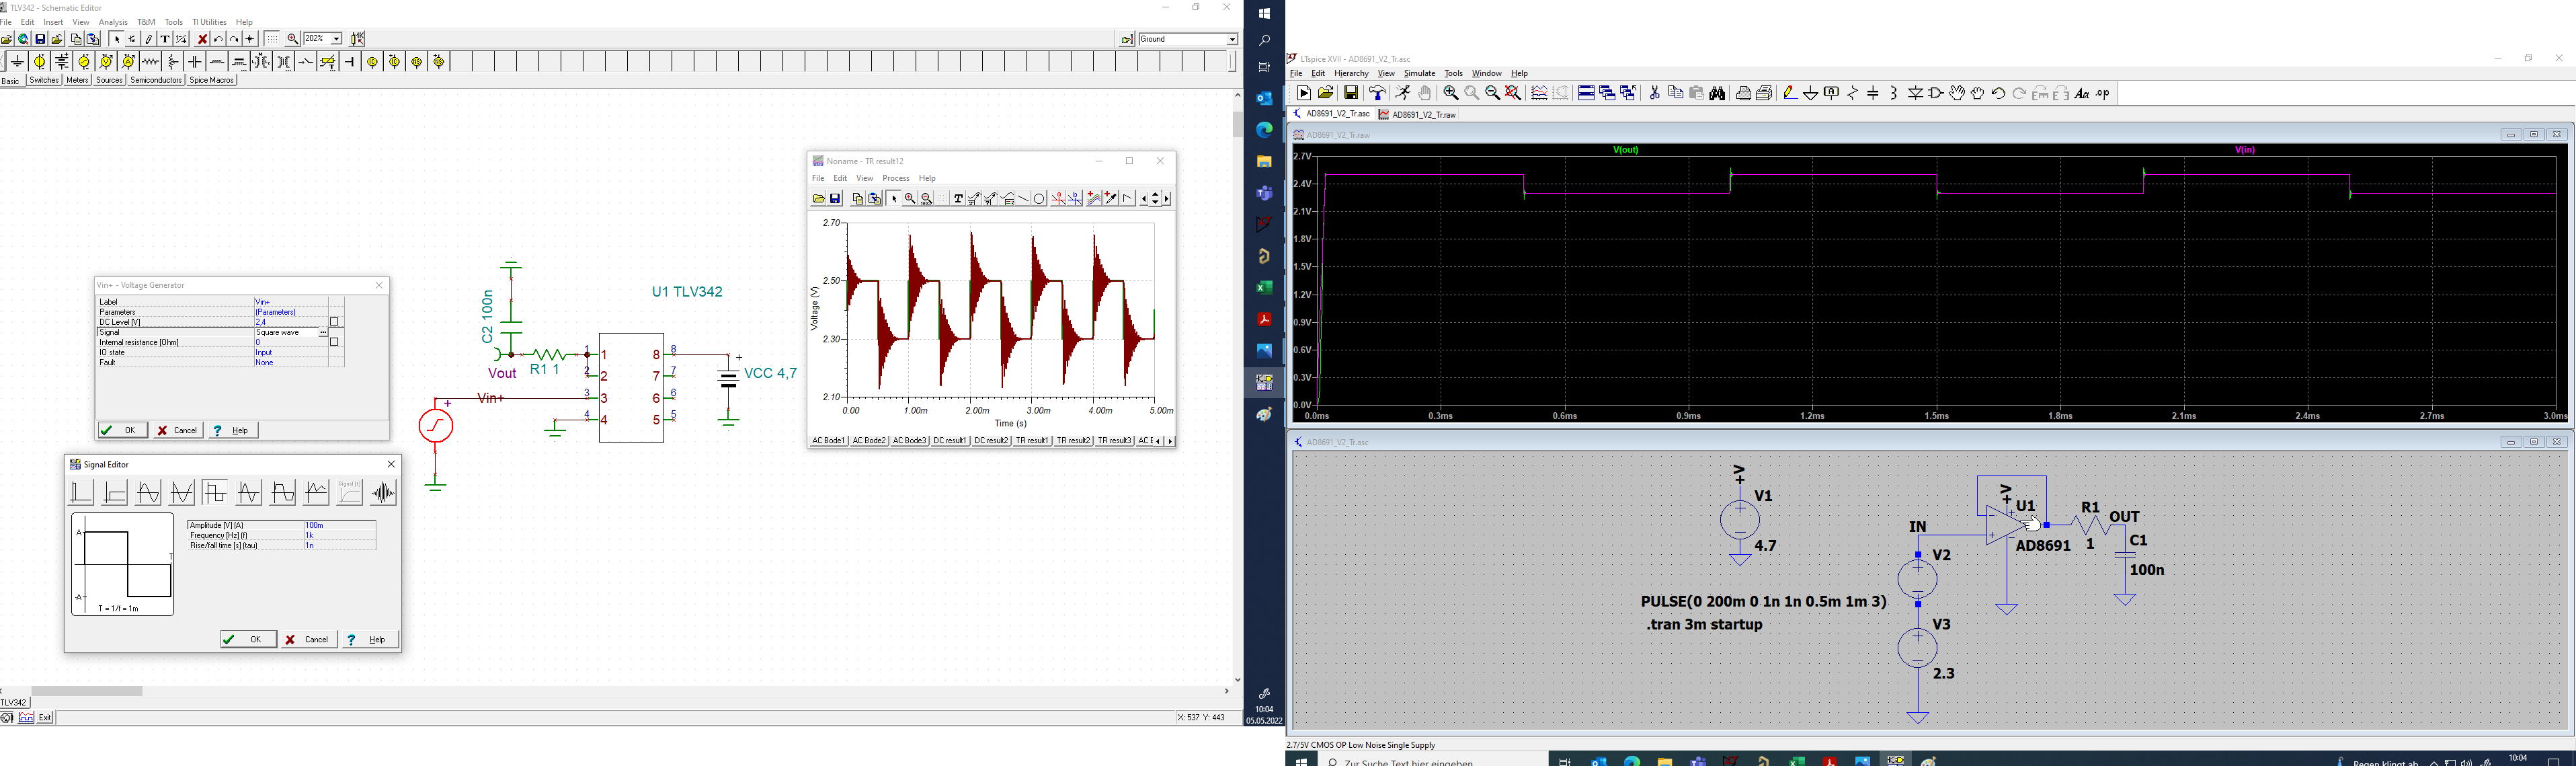Click the LTspice Control Panel hammer icon

coord(1378,93)
